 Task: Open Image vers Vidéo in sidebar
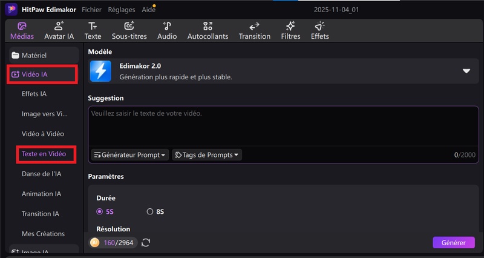point(44,114)
